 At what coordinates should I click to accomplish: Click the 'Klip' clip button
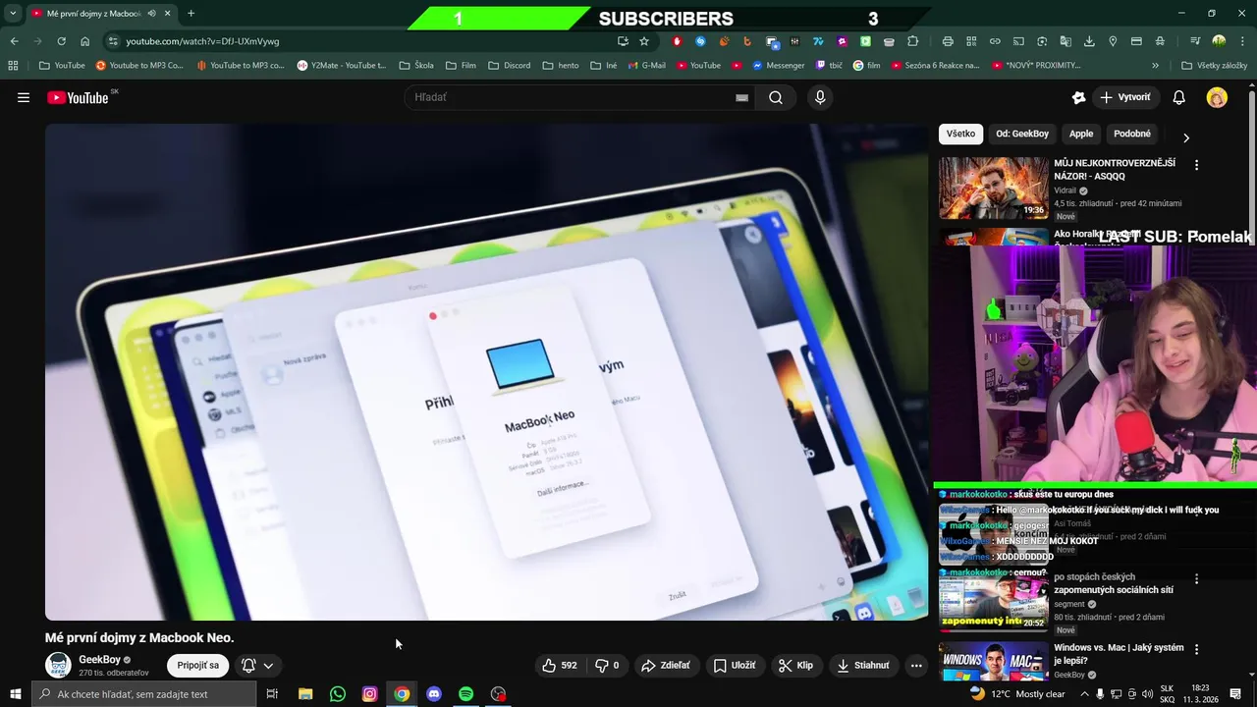(795, 665)
